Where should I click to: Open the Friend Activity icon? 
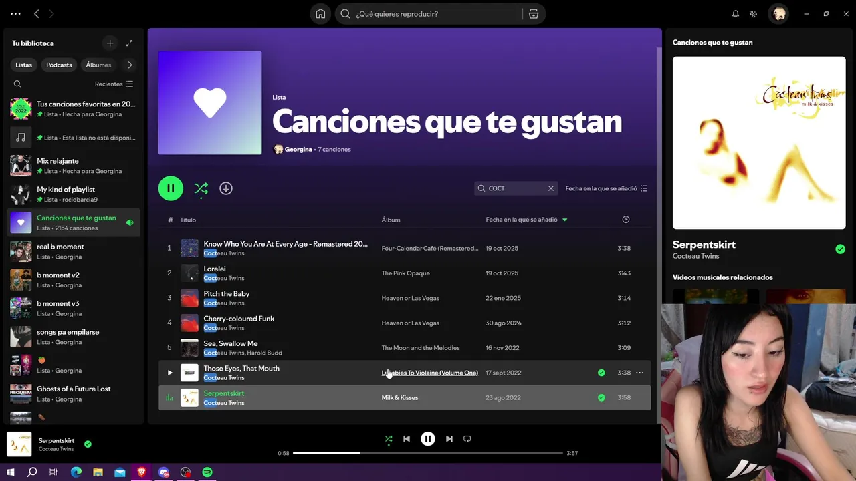click(x=754, y=14)
